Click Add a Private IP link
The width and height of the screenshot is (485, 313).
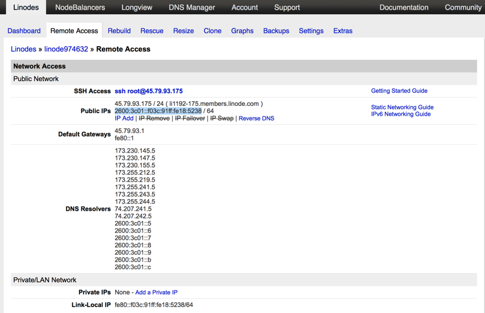(x=156, y=292)
